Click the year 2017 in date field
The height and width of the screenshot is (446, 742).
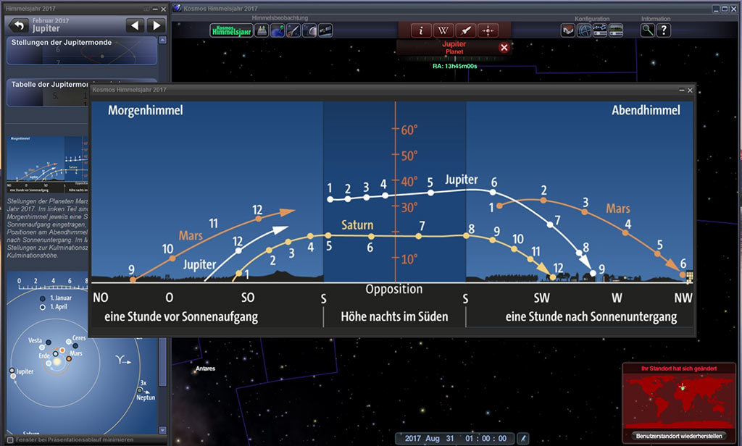pyautogui.click(x=412, y=439)
